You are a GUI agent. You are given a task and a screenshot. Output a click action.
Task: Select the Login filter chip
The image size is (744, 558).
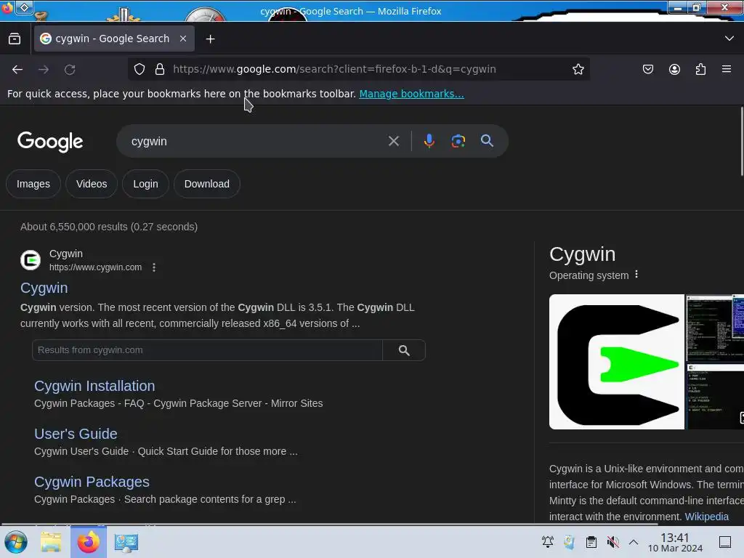pos(145,184)
